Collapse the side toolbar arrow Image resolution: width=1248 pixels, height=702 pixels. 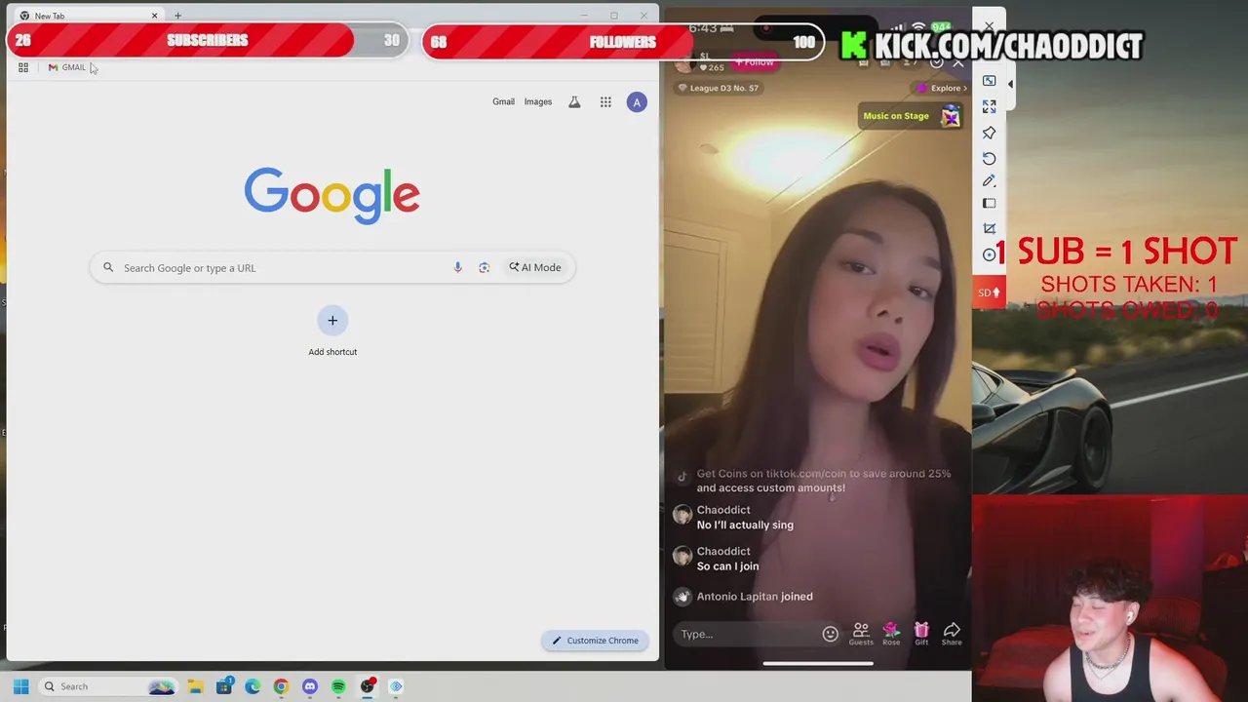1010,84
